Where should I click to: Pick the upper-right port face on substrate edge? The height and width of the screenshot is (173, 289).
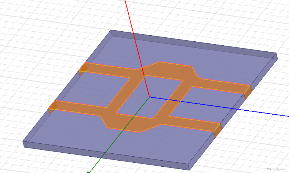coord(248,93)
